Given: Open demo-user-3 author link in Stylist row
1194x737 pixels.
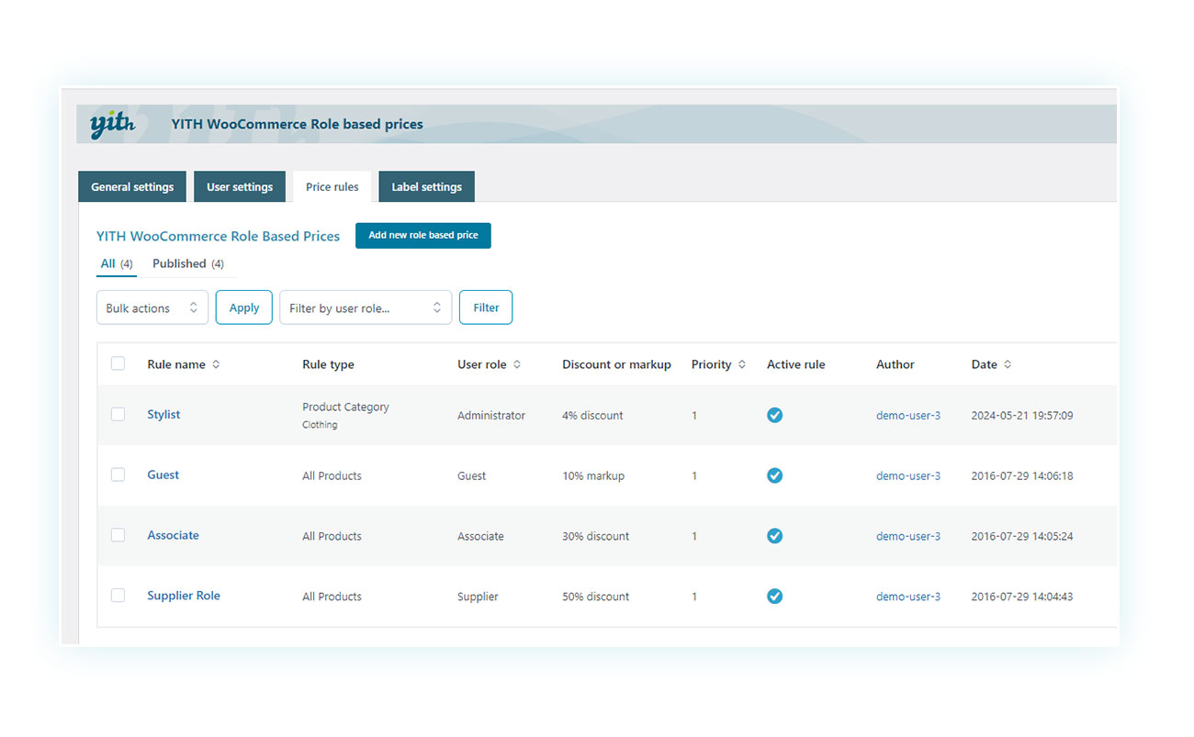Looking at the screenshot, I should tap(908, 415).
